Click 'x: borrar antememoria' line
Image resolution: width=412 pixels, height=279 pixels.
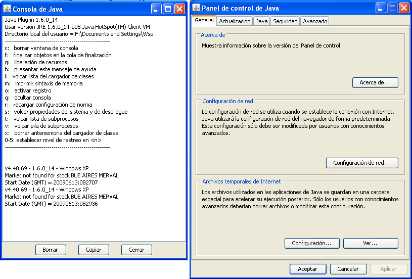pos(61,133)
